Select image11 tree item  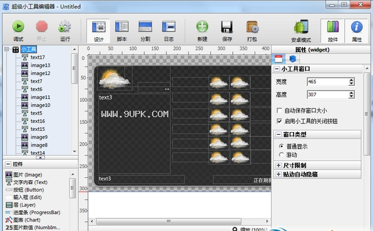40,97
